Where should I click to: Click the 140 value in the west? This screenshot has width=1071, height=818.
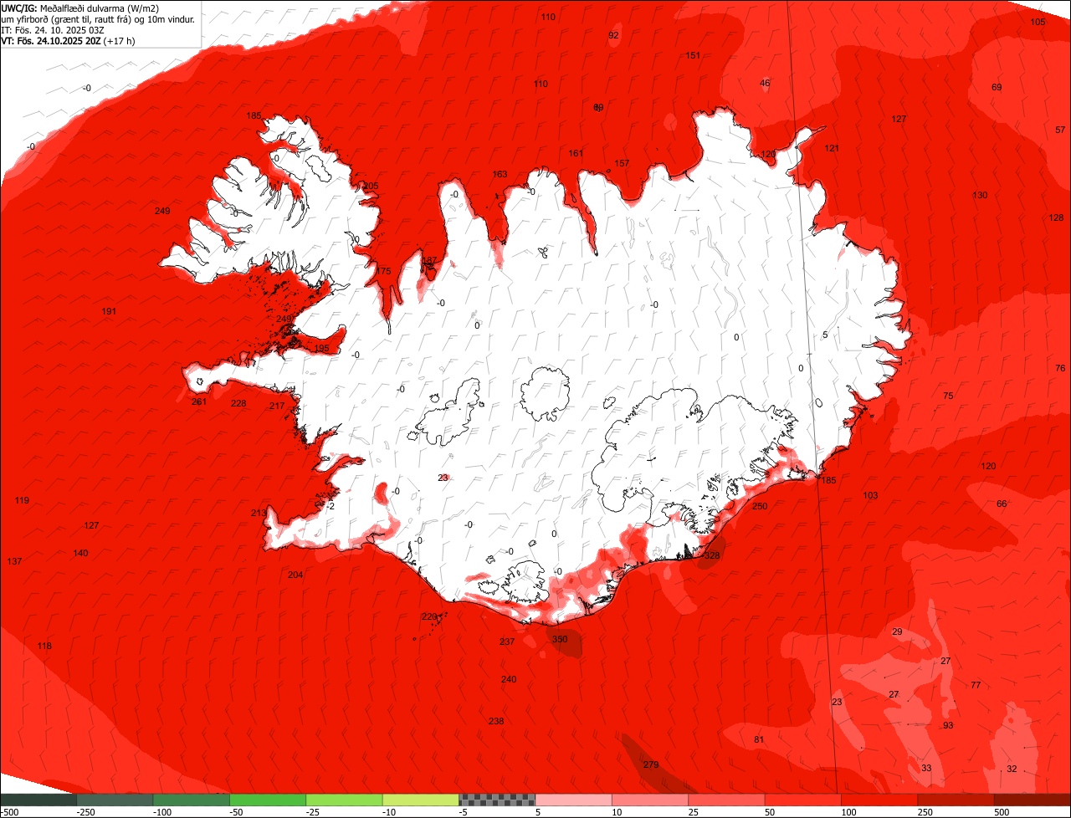80,553
